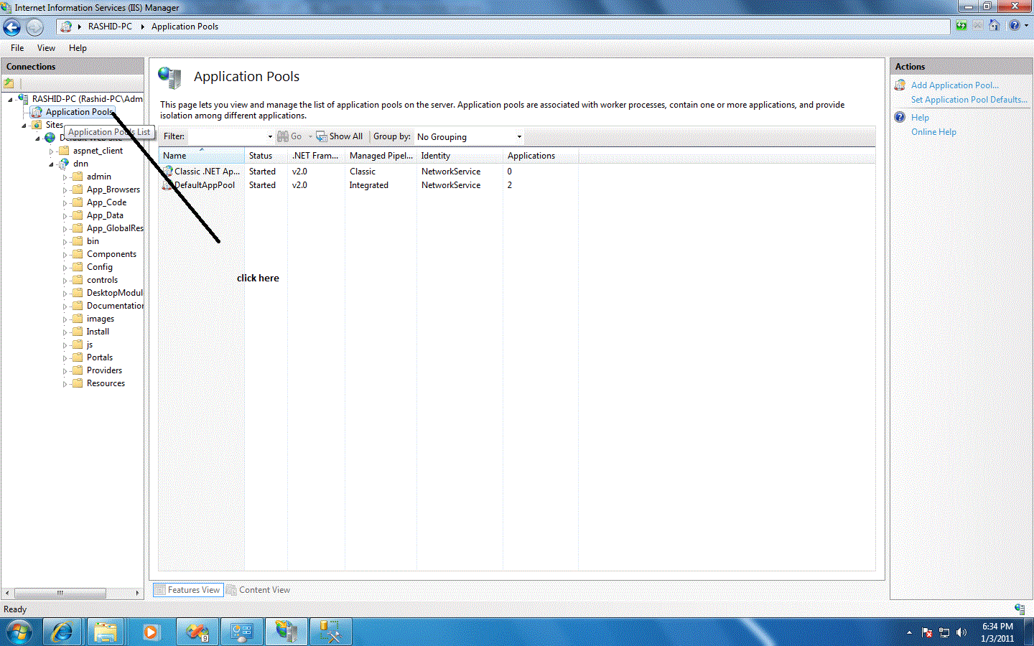1034x646 pixels.
Task: Collapse the Sites tree node
Action: [x=24, y=126]
